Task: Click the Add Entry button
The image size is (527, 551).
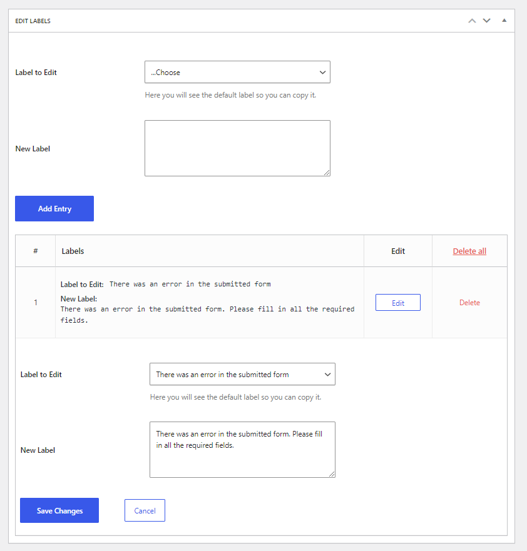Action: tap(54, 209)
